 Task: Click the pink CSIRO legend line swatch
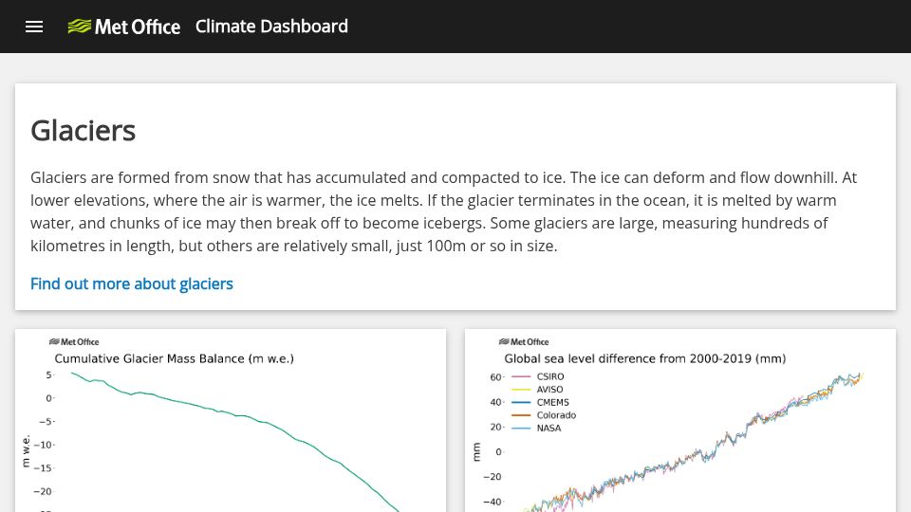[521, 376]
